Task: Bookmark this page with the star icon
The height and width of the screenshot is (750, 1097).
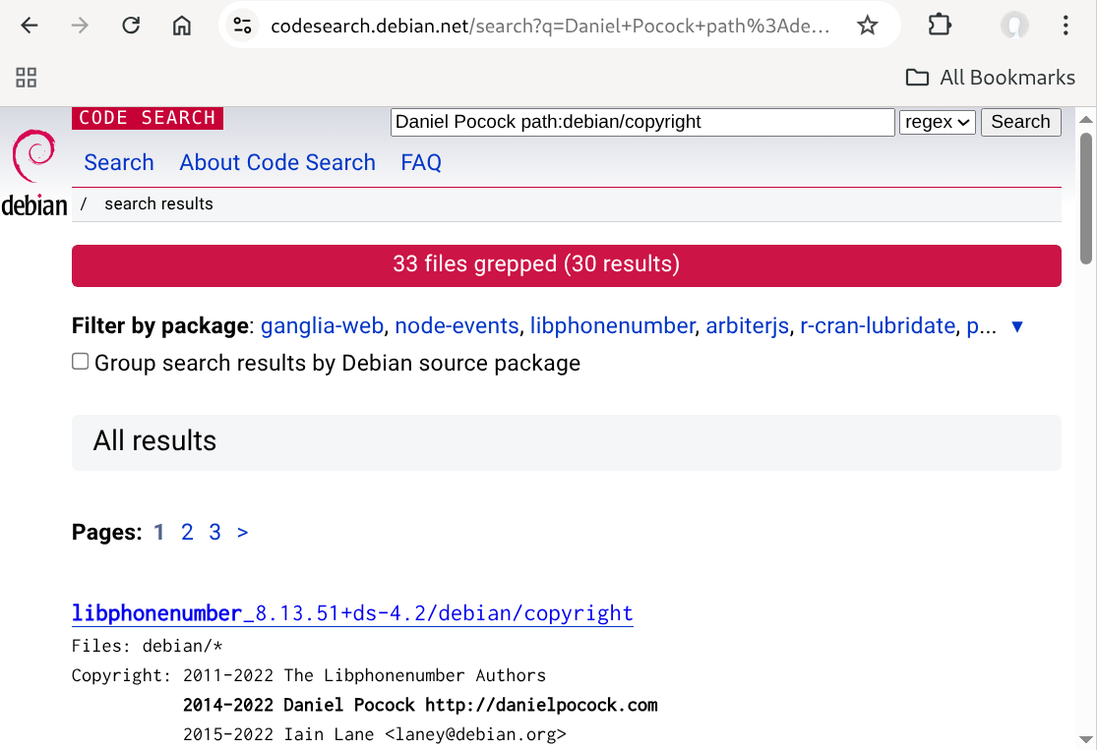Action: pos(868,26)
